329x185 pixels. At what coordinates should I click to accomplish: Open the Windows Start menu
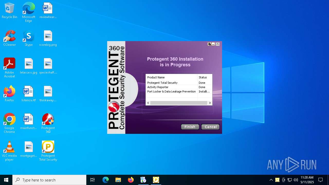[x=6, y=180]
